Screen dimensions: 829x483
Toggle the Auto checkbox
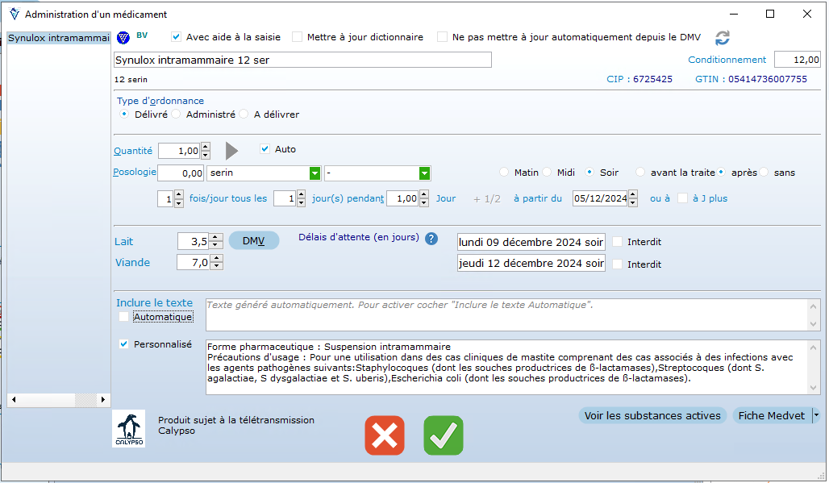click(265, 149)
